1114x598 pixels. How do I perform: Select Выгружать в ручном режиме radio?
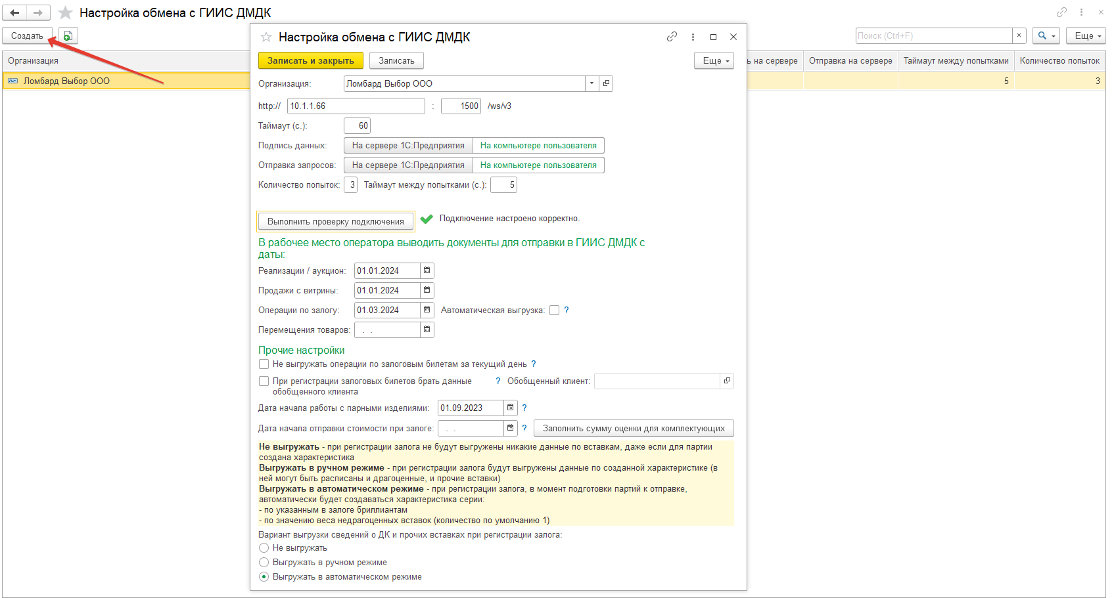click(264, 562)
